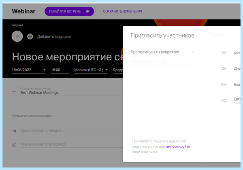Click the plus icon to add a host
Viewport: 243px width, 170px height.
tap(30, 36)
